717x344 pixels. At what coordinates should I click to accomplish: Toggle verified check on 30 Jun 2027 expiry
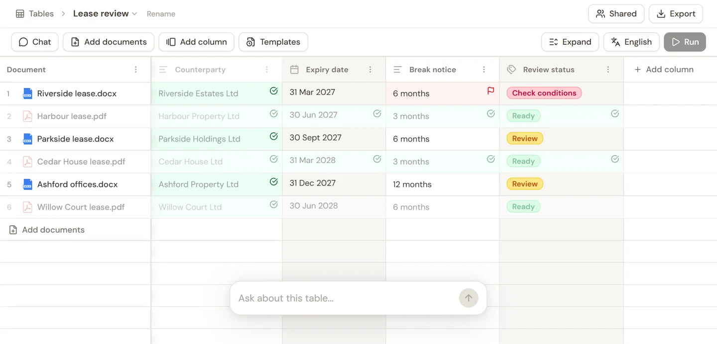[377, 113]
